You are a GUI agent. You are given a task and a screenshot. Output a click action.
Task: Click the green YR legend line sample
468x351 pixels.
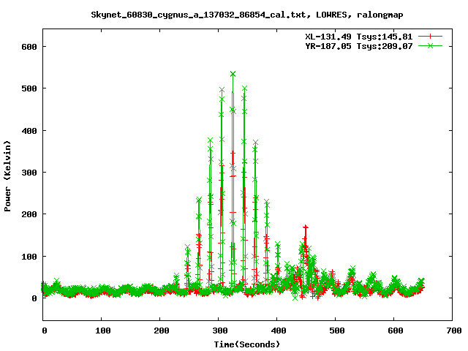click(430, 46)
